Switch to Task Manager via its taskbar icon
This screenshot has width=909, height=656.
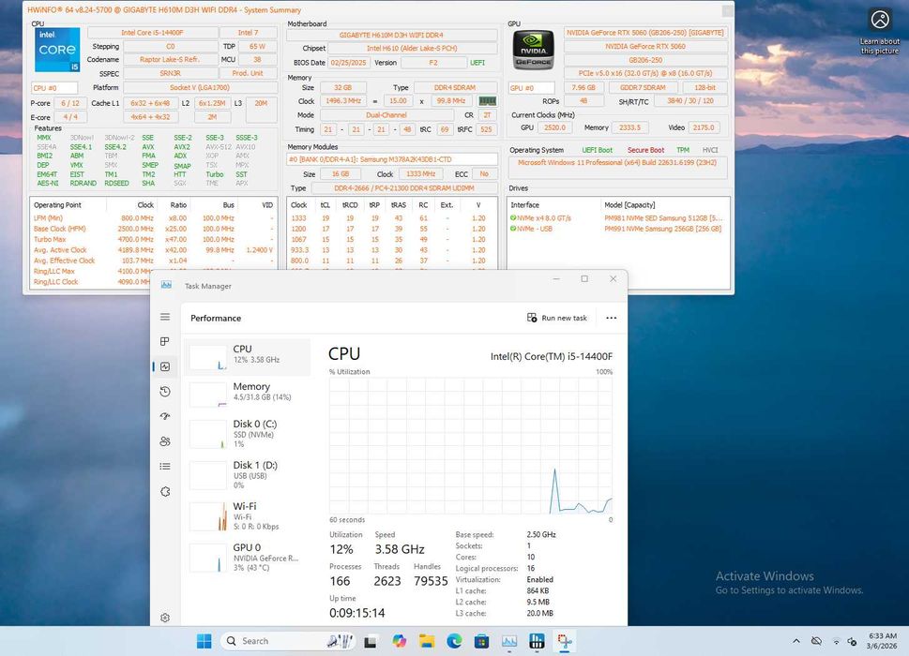509,641
